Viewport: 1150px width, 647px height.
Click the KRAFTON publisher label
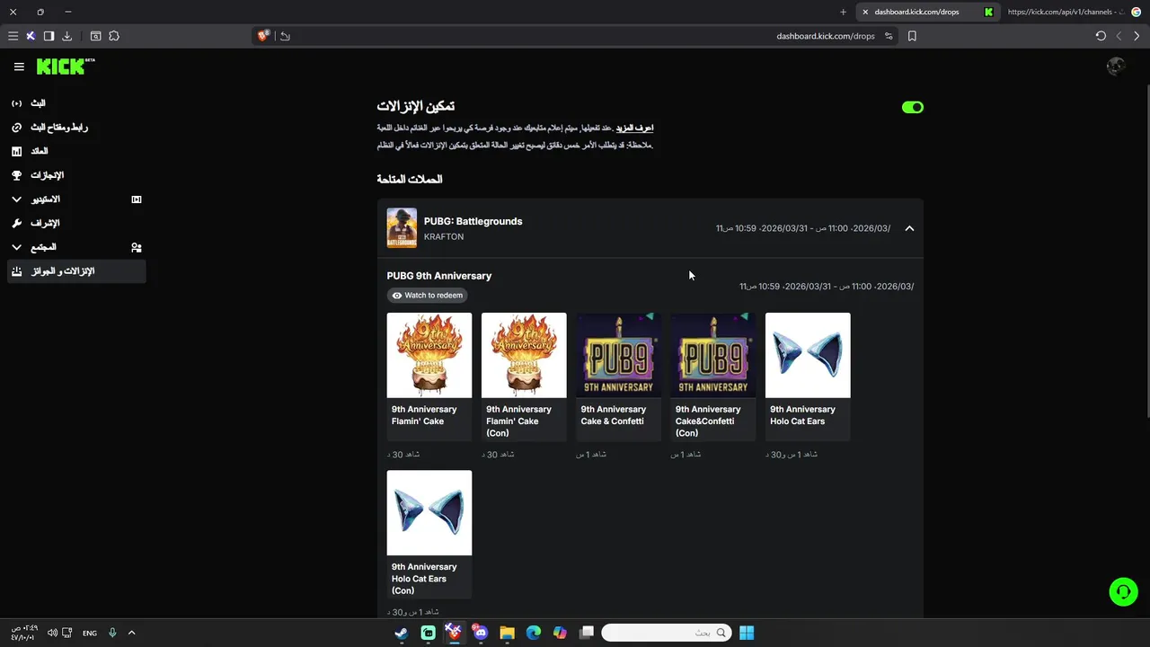[x=444, y=236]
